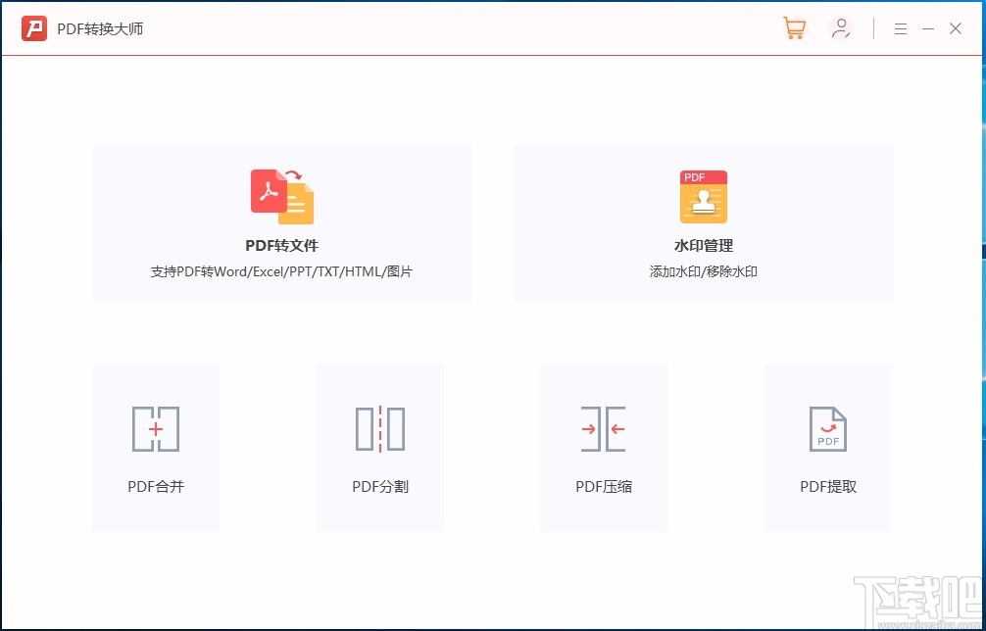Open PDF分割 via its label

[x=380, y=487]
